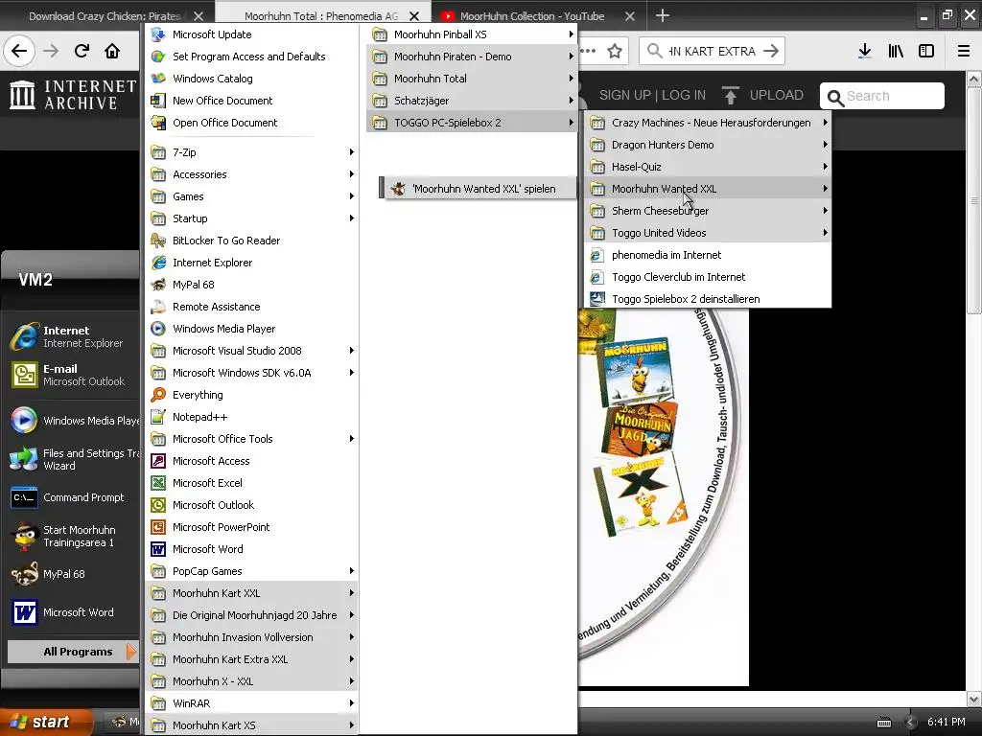
Task: Open Command Prompt in Start menu
Action: 72,497
